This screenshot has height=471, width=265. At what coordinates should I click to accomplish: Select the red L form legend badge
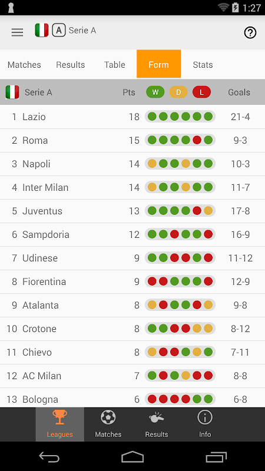[201, 92]
